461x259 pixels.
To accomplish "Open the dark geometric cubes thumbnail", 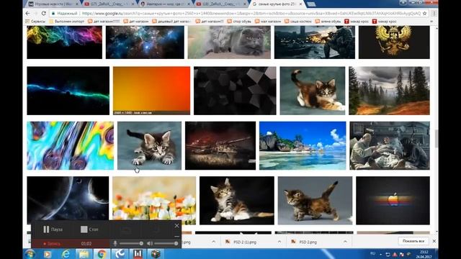I will (235, 91).
